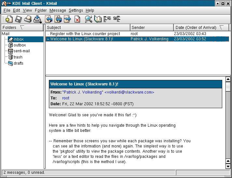Sort messages by Subject column
Image resolution: width=232 pixels, height=178 pixels.
[x=88, y=28]
